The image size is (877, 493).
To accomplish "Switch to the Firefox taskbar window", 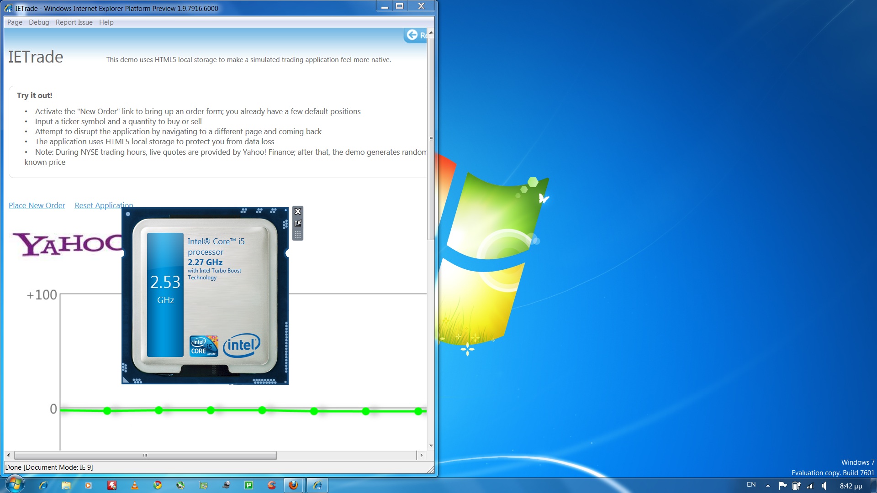I will point(294,485).
